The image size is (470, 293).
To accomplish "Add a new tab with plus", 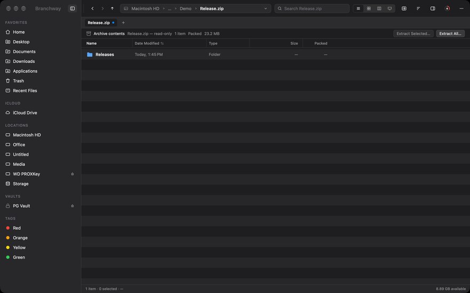I will pos(123,23).
